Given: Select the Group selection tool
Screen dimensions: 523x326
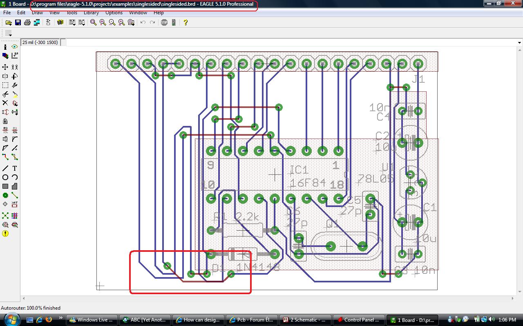Looking at the screenshot, I should (5, 85).
